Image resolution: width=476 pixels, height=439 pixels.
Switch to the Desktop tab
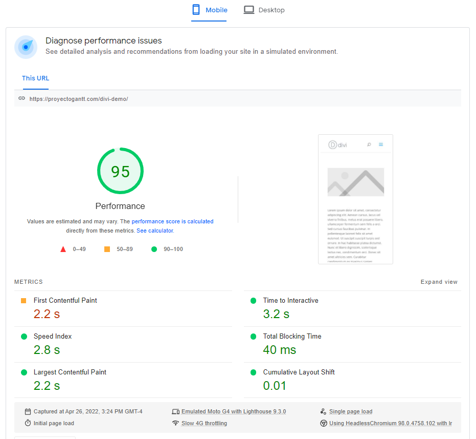pos(264,10)
